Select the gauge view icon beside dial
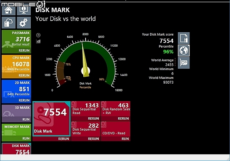Viewport: 230px width, 161px height. [x=38, y=35]
